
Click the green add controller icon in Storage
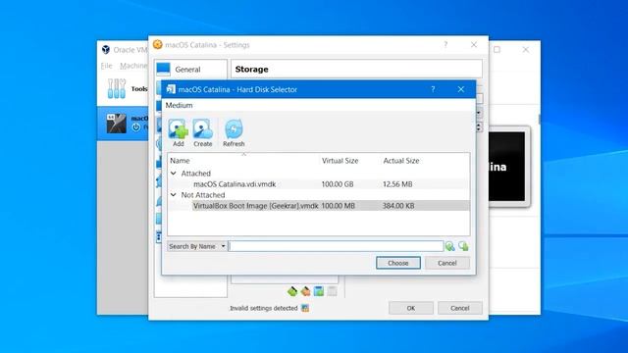(x=292, y=291)
